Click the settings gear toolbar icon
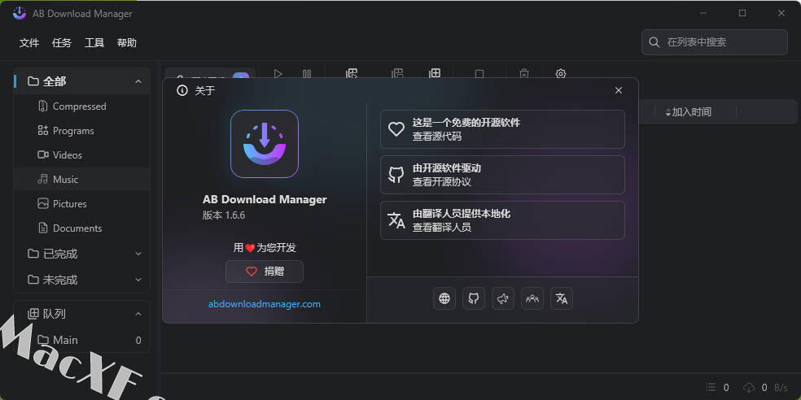801x400 pixels. [560, 73]
